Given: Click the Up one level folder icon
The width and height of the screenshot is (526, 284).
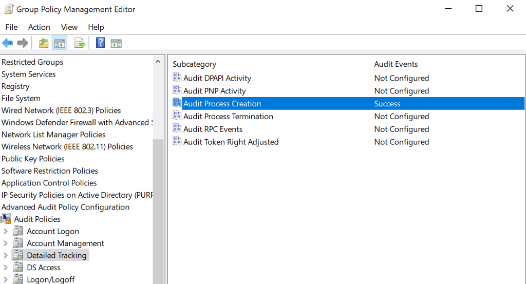Looking at the screenshot, I should 44,43.
